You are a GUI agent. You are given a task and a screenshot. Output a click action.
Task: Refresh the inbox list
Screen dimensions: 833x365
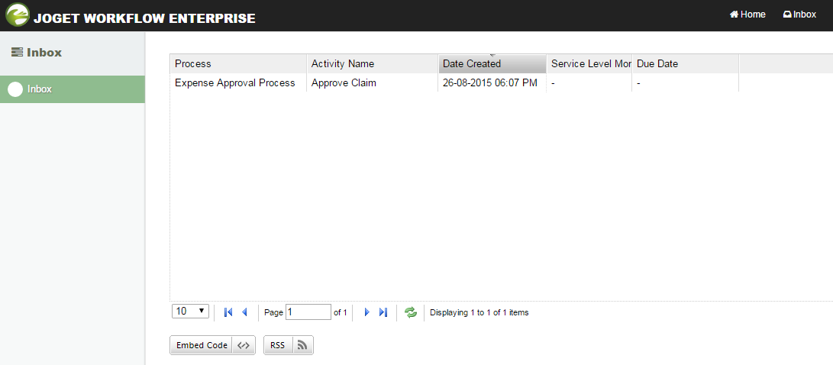(411, 312)
